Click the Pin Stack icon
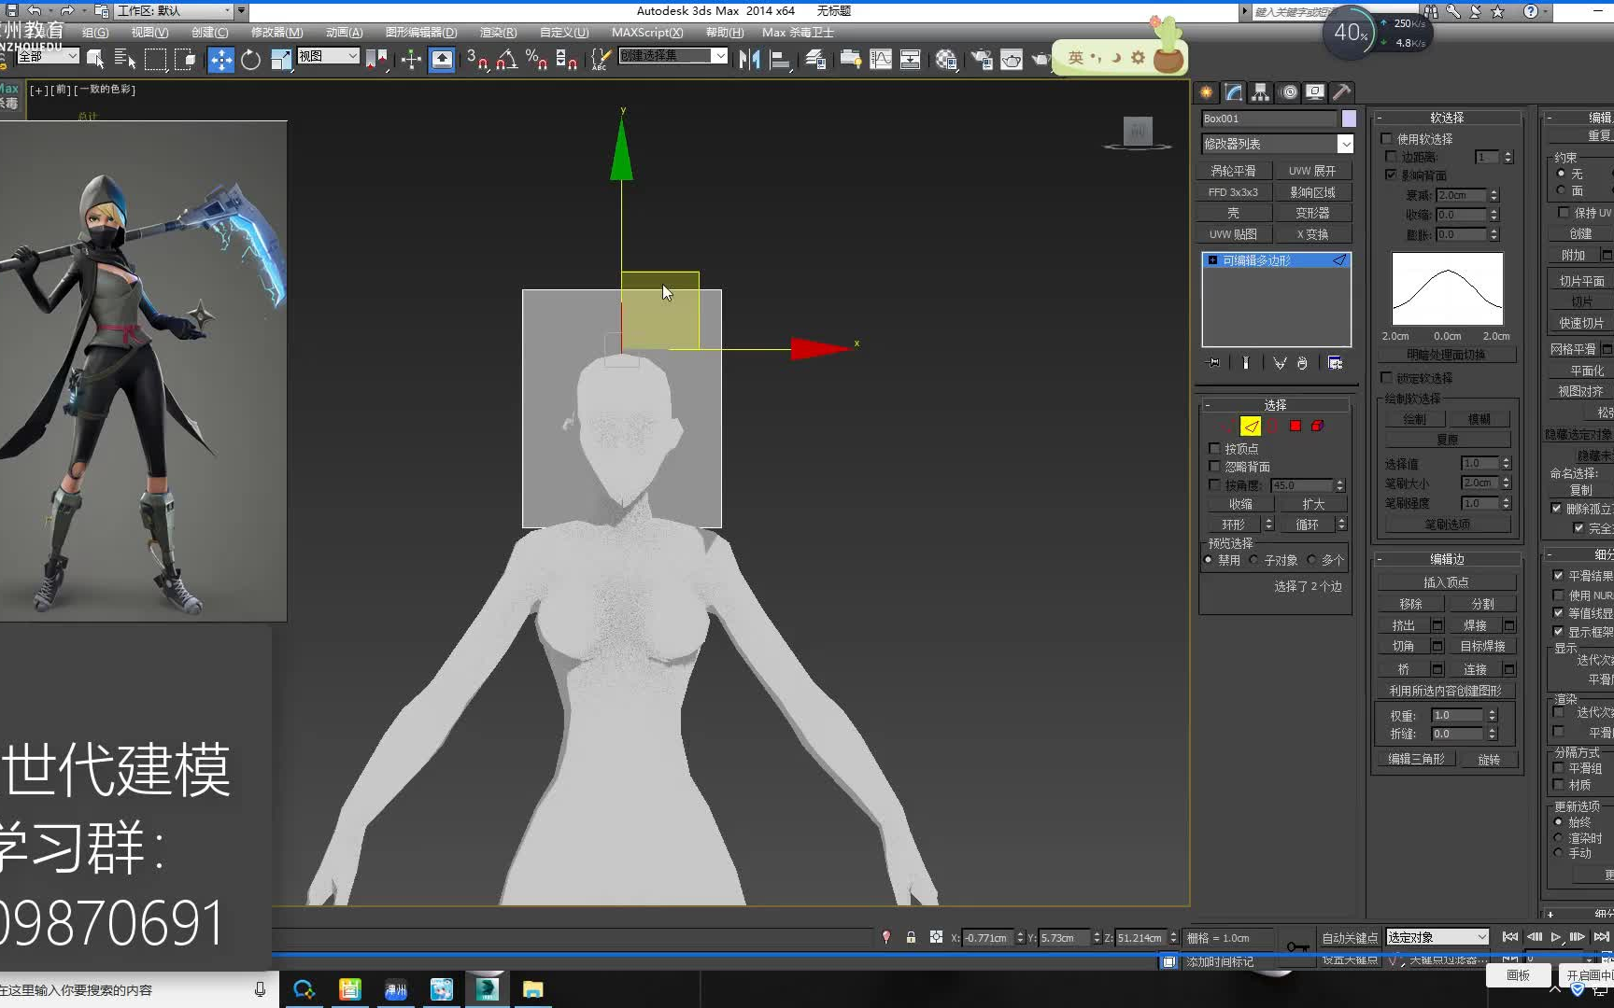 1213,362
